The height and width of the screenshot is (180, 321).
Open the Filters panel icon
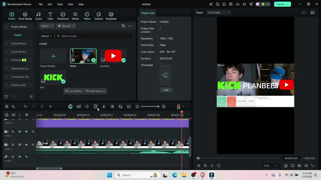[x=87, y=16]
